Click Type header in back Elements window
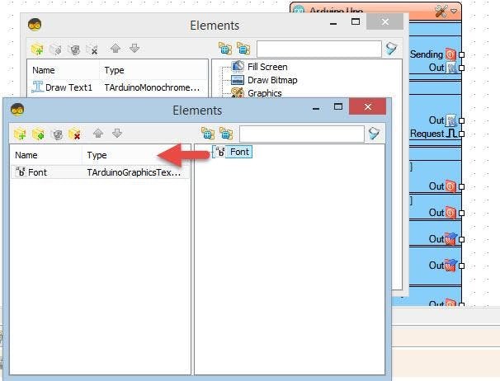500x381 pixels. pyautogui.click(x=114, y=70)
